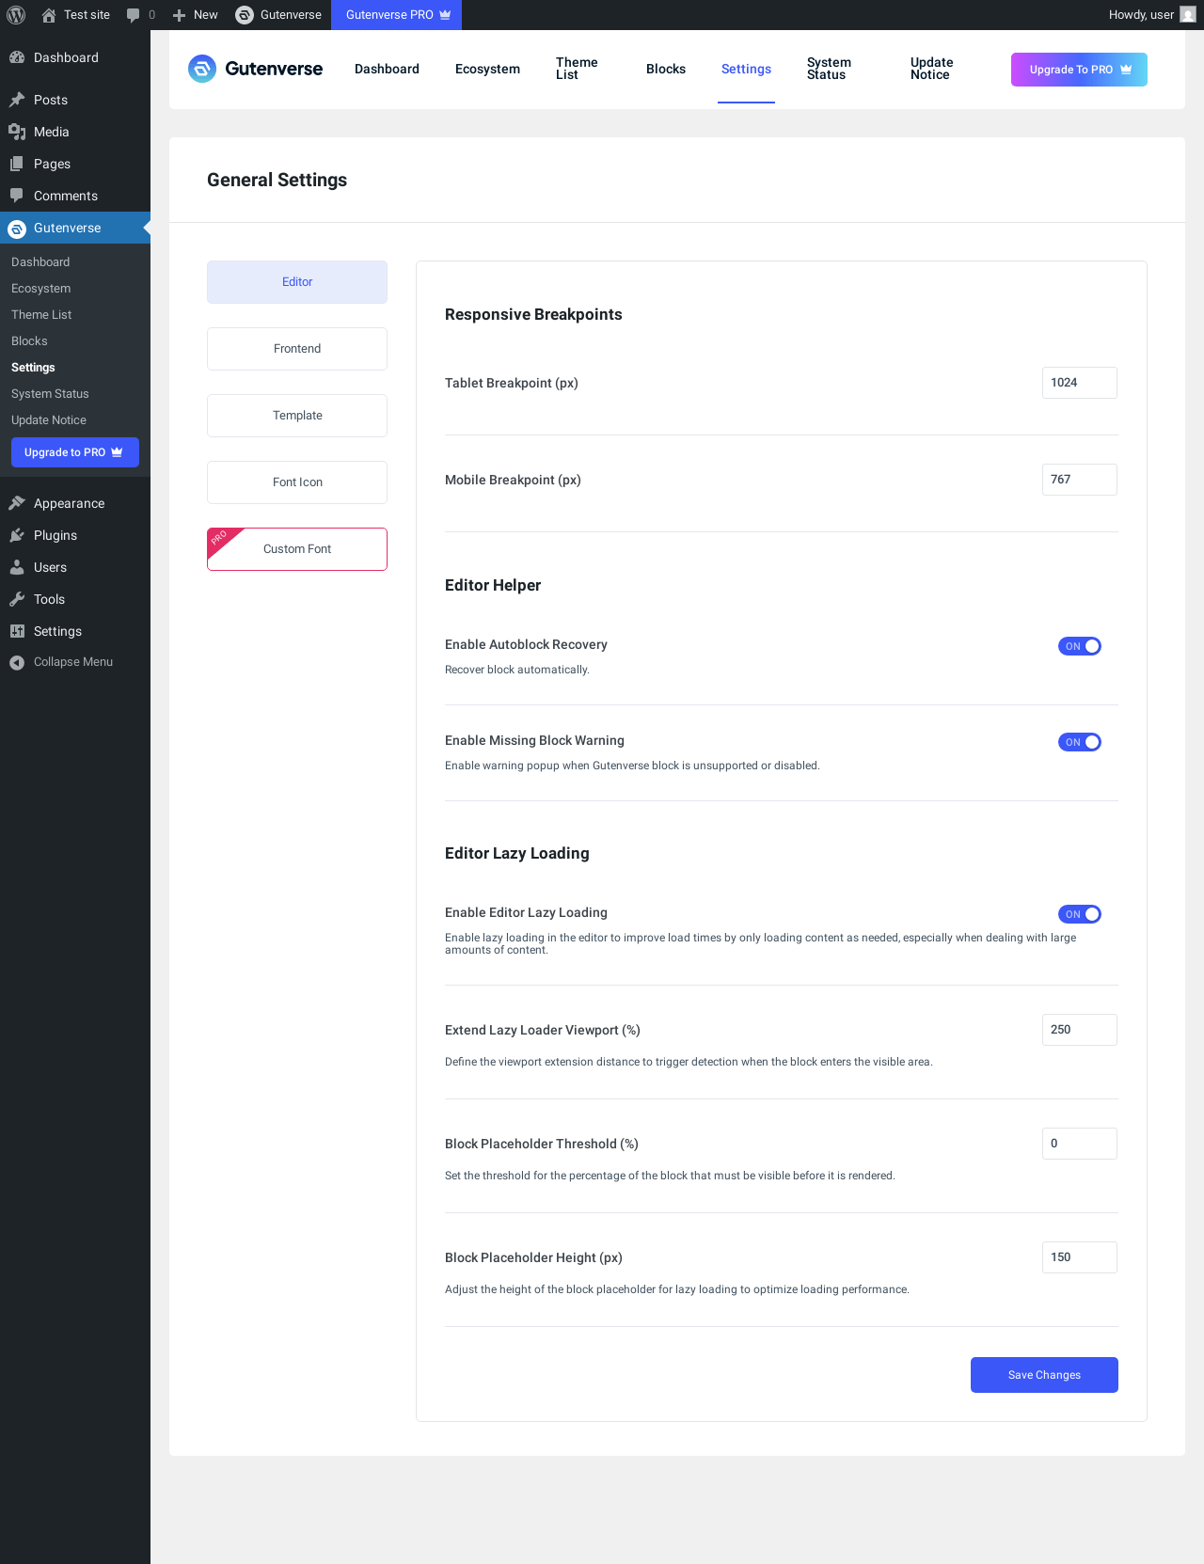
Task: Click Upgrade to PRO in sidebar
Action: point(75,452)
